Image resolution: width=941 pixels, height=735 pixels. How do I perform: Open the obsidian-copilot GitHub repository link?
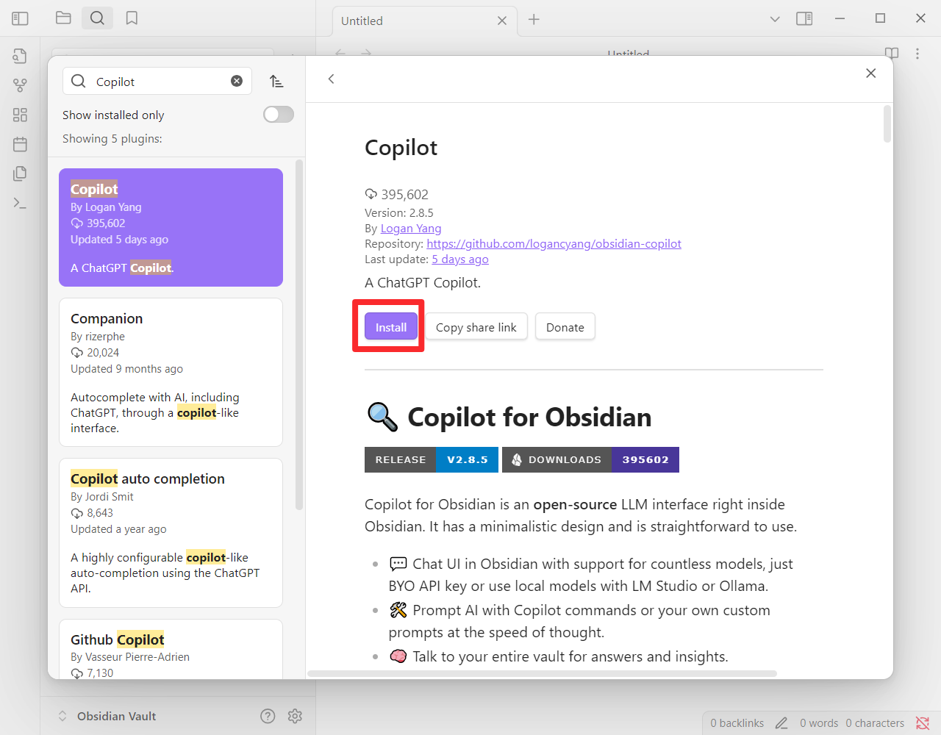[x=554, y=243]
